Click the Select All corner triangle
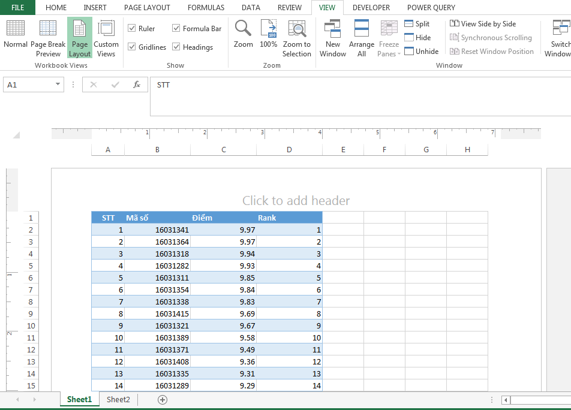 [x=16, y=135]
